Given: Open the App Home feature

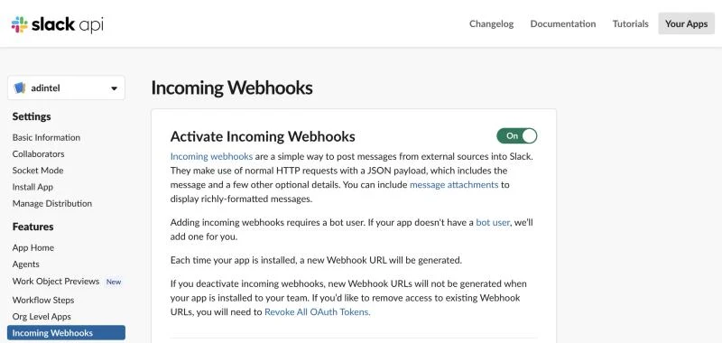Looking at the screenshot, I should (33, 247).
